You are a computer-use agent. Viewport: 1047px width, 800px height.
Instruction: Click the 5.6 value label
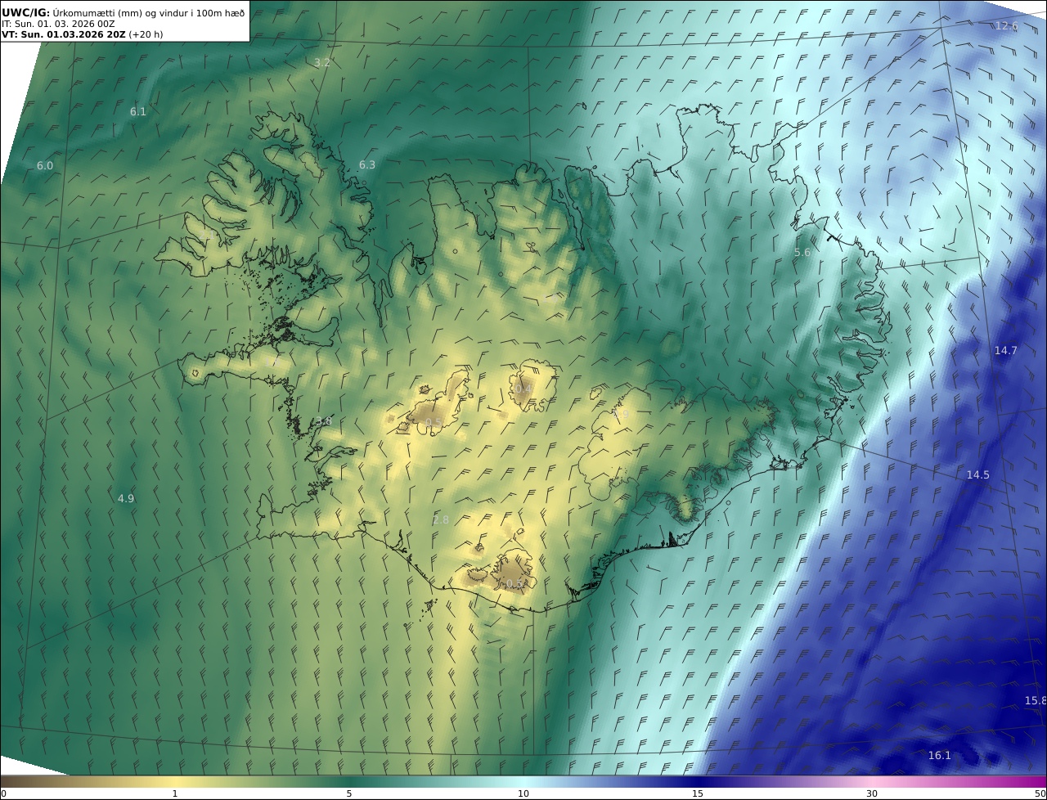click(802, 252)
